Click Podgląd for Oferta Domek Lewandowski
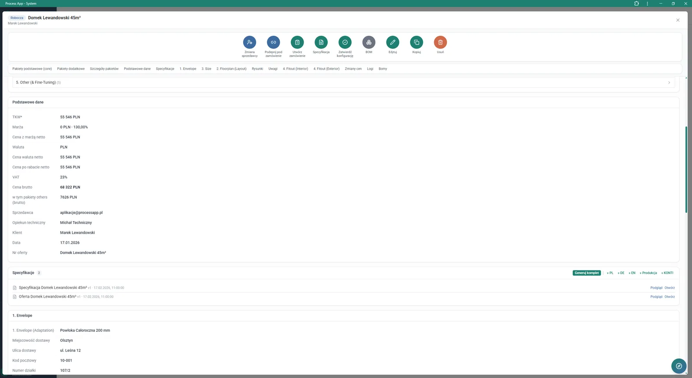 [x=656, y=297]
